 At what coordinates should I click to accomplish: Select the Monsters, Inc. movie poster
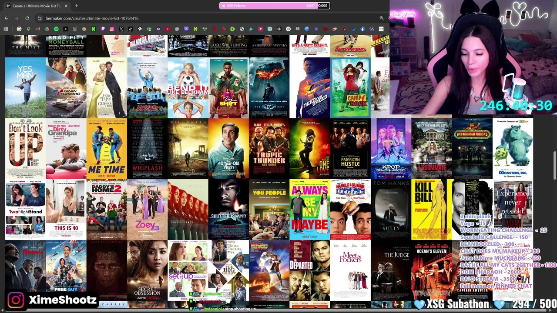coord(513,149)
